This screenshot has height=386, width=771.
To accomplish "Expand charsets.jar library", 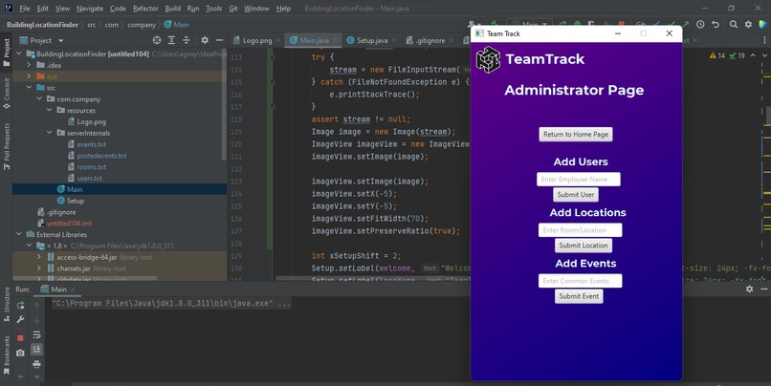I will tap(39, 268).
